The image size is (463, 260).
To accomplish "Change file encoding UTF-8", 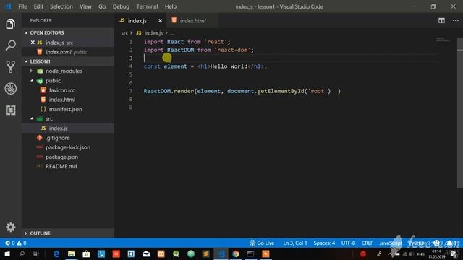I will tap(348, 243).
